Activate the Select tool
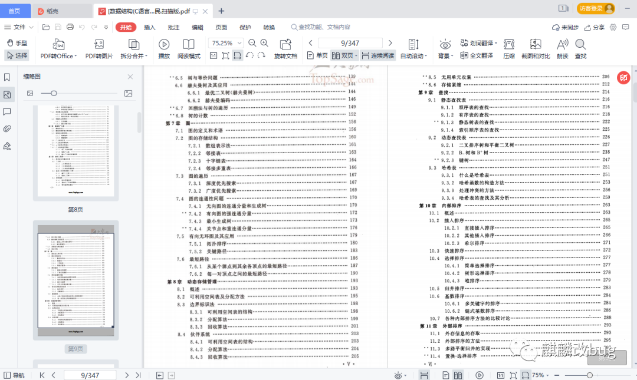The height and width of the screenshot is (380, 637). coord(17,55)
